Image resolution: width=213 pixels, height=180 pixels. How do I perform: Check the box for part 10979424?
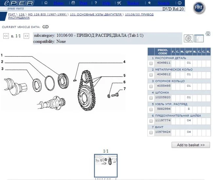[x=151, y=132]
